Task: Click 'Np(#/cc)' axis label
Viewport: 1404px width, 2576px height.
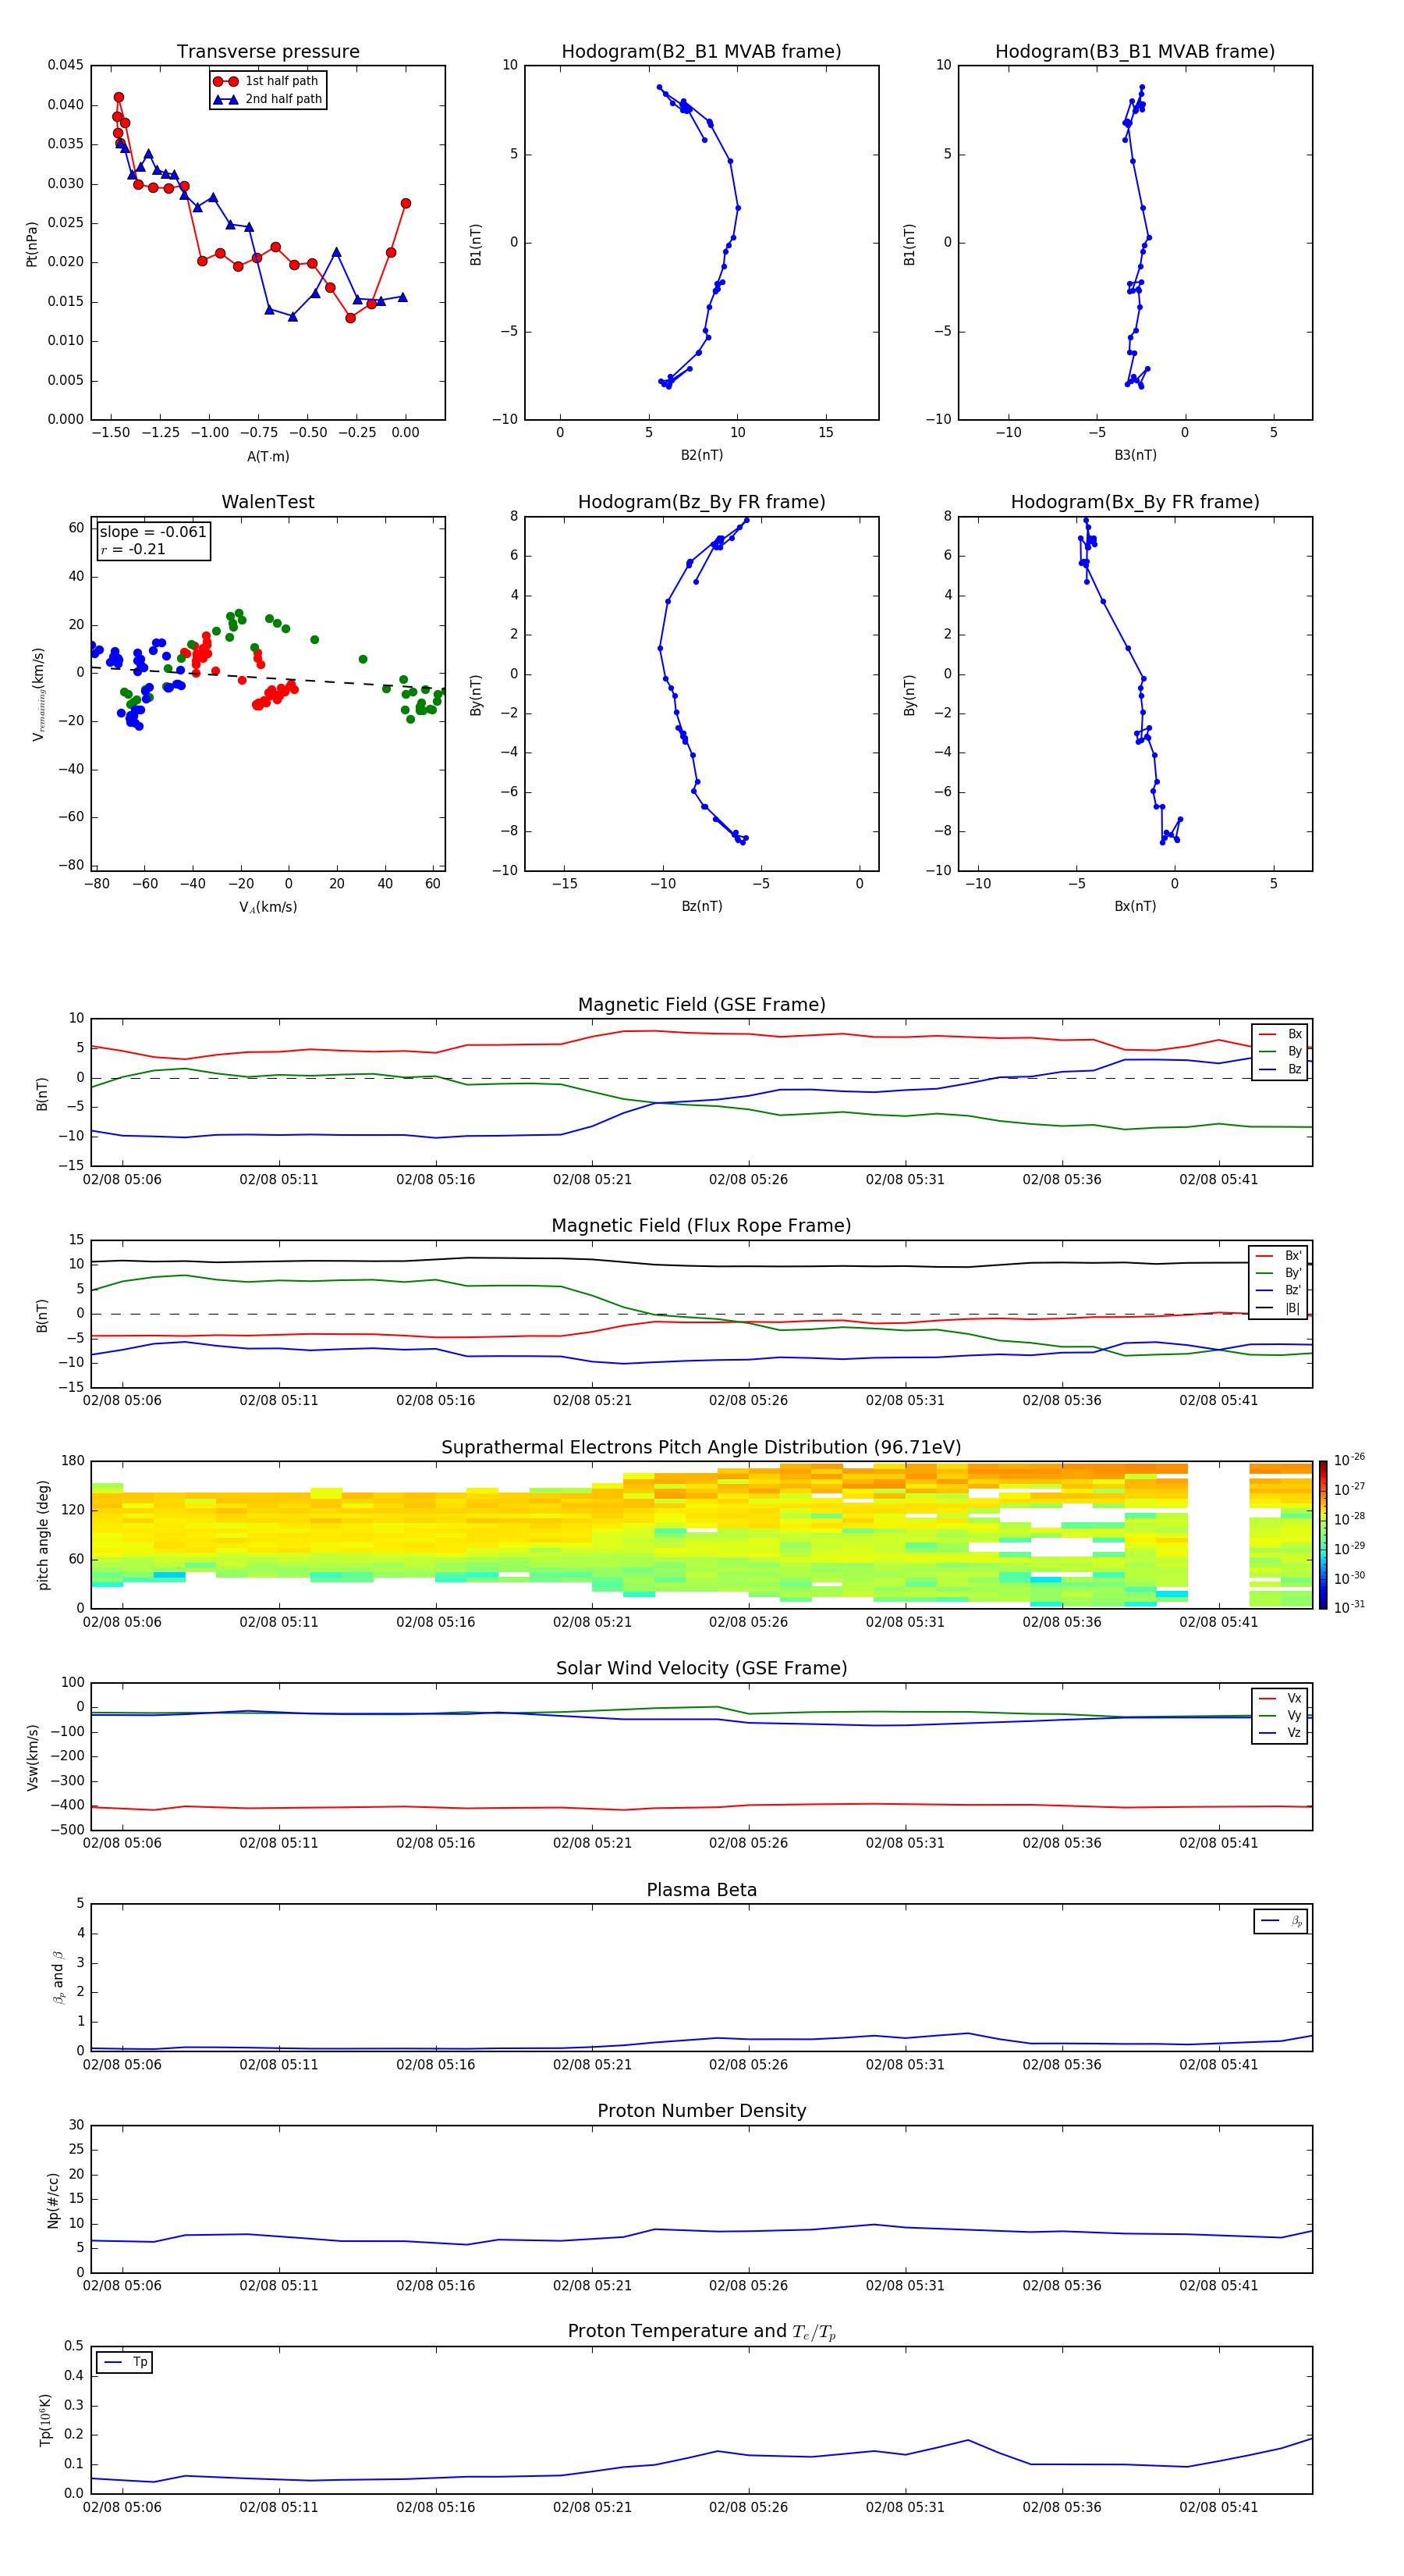Action: [53, 2199]
